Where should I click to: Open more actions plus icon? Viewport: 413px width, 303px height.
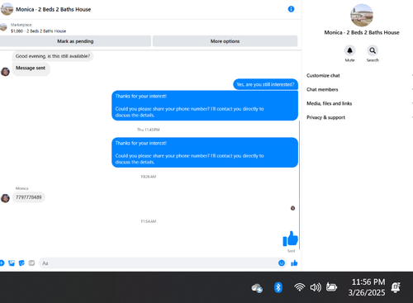2,263
